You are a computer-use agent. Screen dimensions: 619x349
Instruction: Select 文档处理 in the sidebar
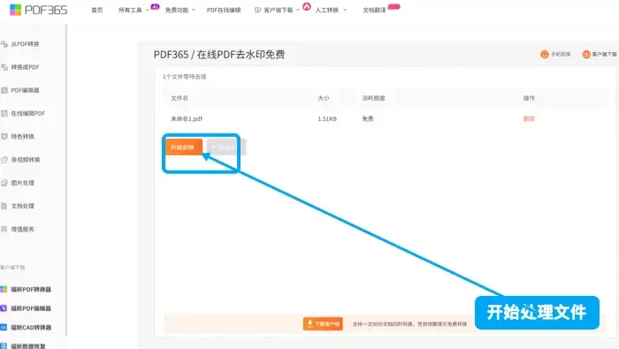pyautogui.click(x=22, y=206)
